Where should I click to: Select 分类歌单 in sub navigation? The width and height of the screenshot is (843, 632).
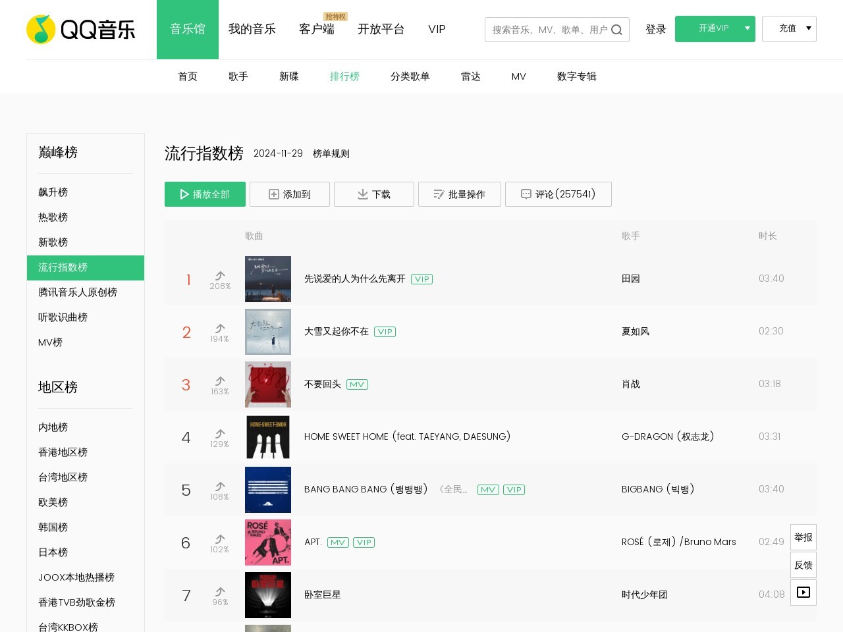(410, 76)
